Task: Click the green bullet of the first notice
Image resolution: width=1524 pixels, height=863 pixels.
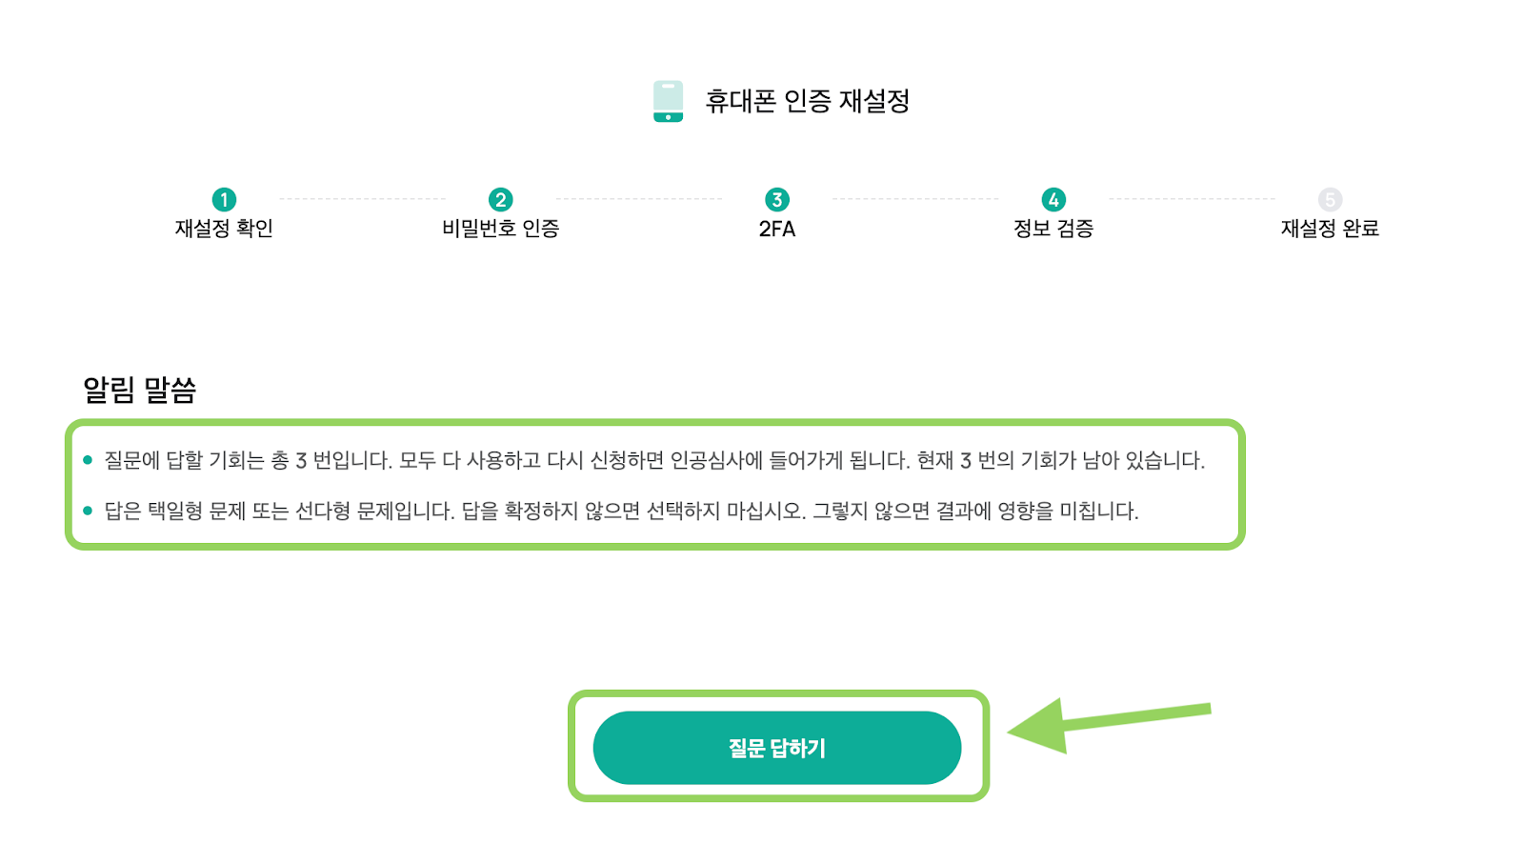Action: point(88,460)
